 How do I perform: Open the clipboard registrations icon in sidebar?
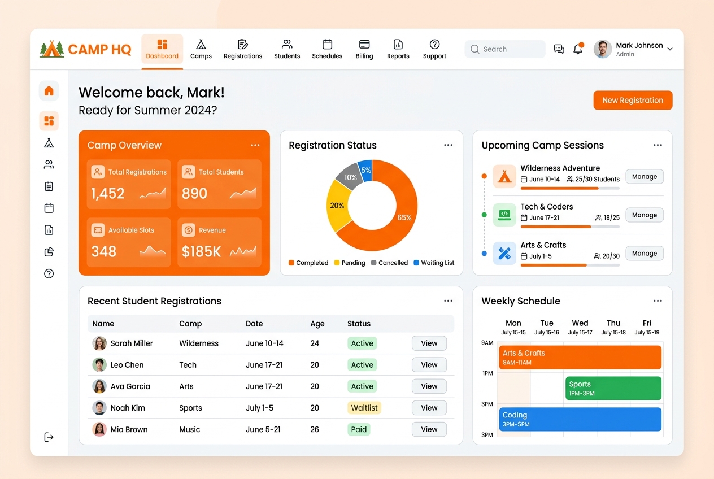tap(49, 186)
